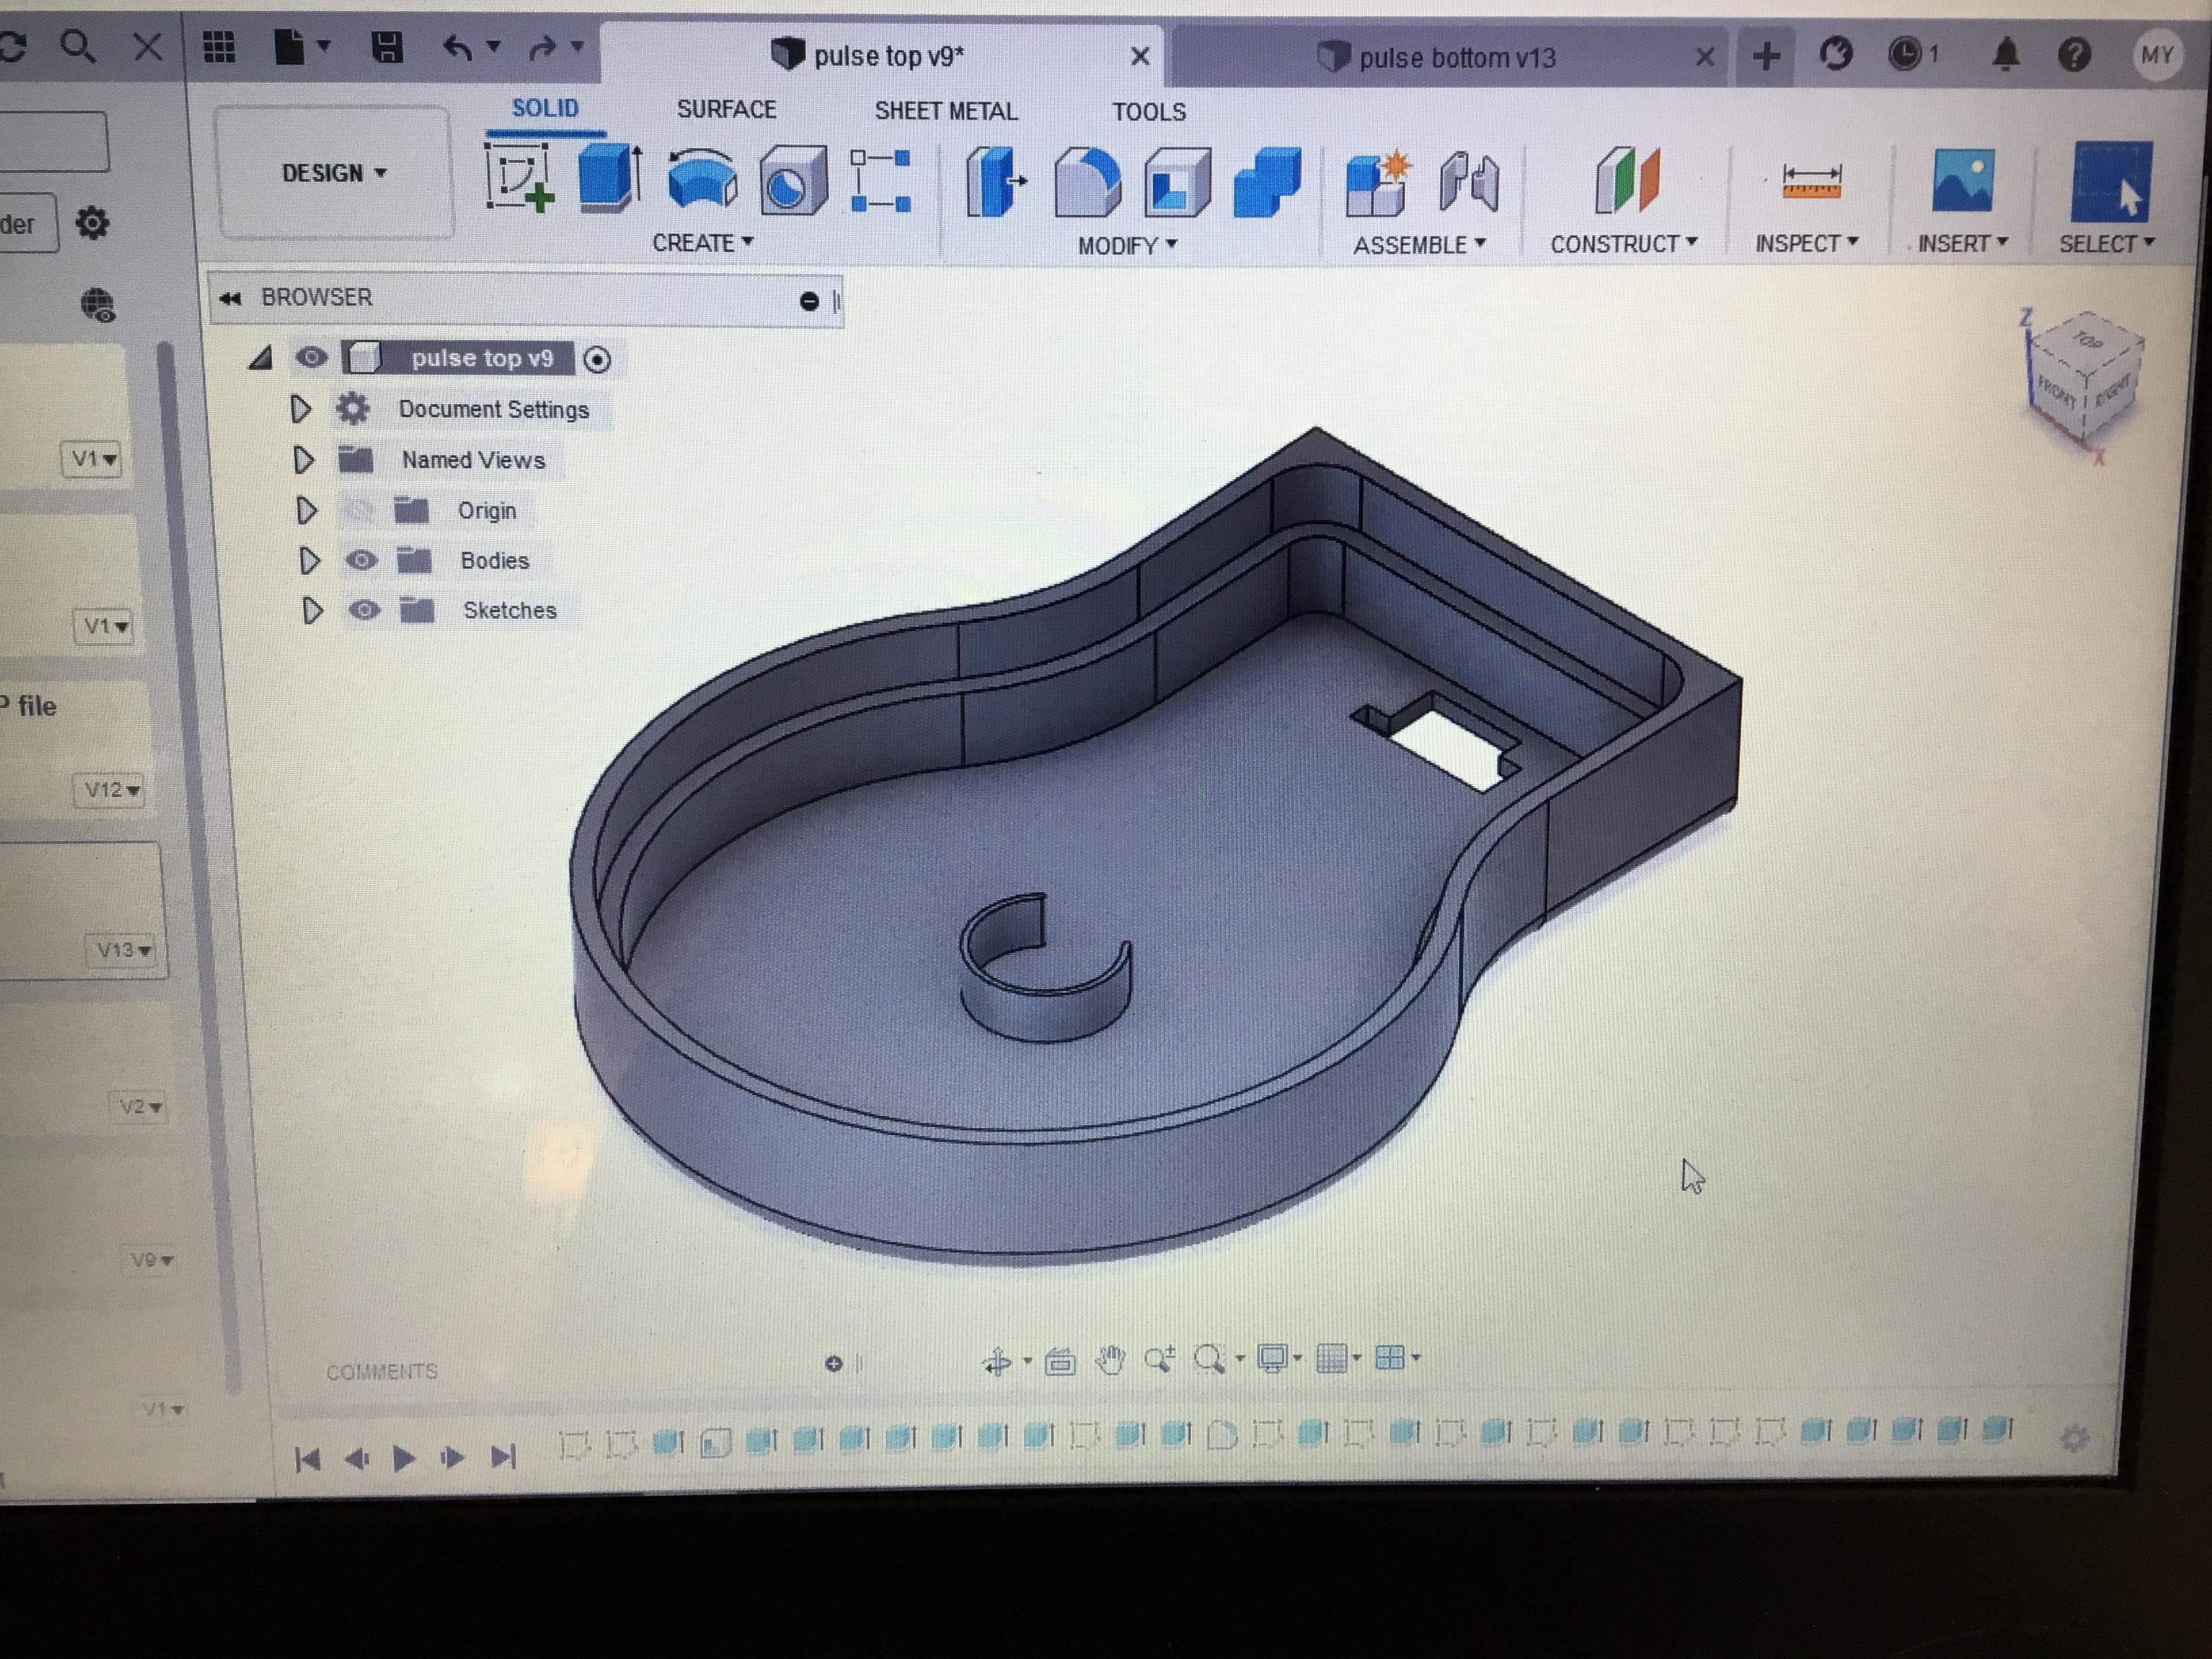Toggle visibility of Sketches folder
Image resolution: width=2212 pixels, height=1659 pixels.
tap(364, 610)
